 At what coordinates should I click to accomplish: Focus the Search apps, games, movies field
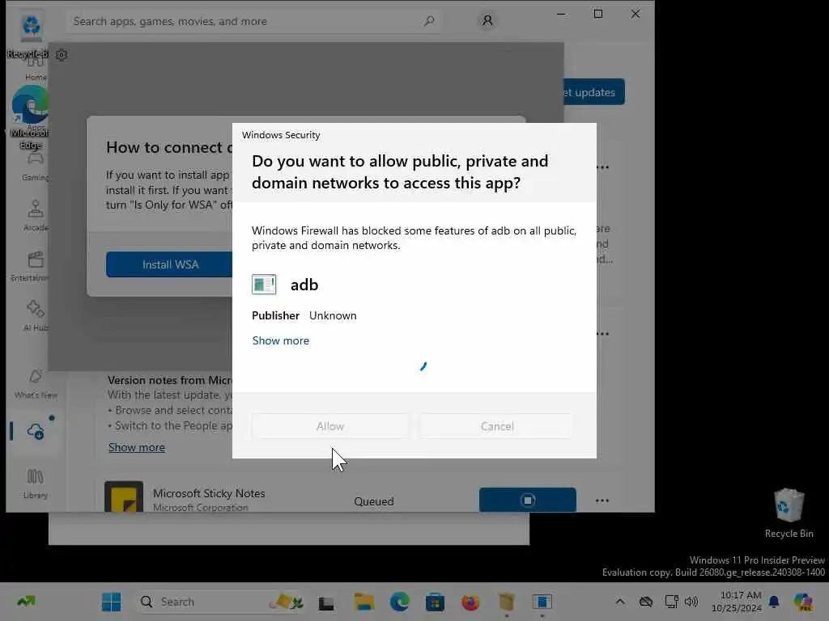254,21
